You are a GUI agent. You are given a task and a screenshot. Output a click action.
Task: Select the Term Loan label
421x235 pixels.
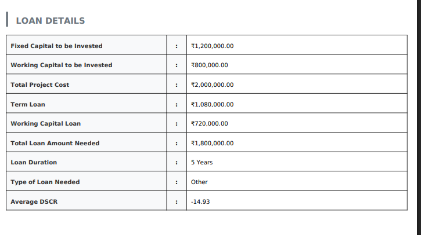pos(28,104)
